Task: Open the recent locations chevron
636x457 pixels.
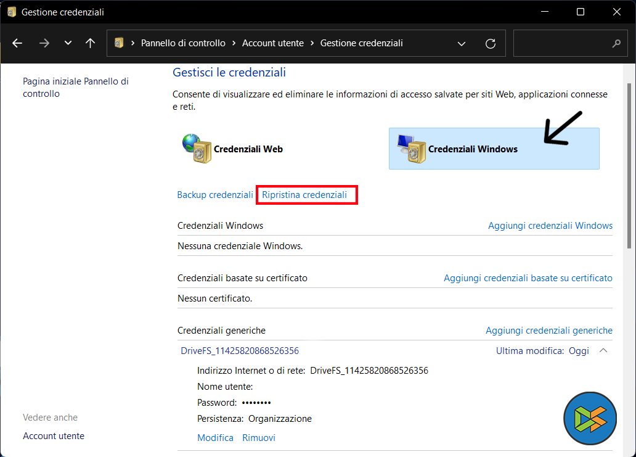Action: point(68,43)
